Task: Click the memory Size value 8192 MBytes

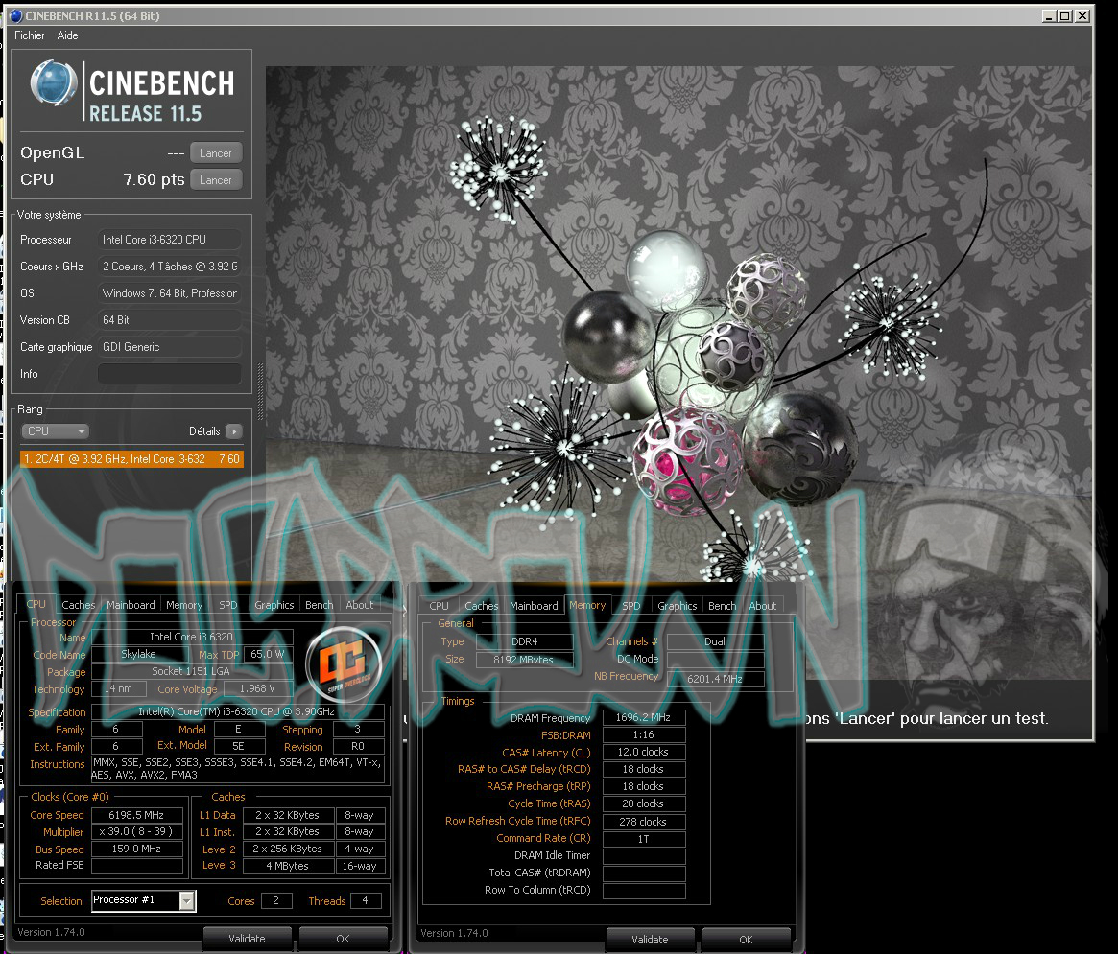Action: point(523,660)
